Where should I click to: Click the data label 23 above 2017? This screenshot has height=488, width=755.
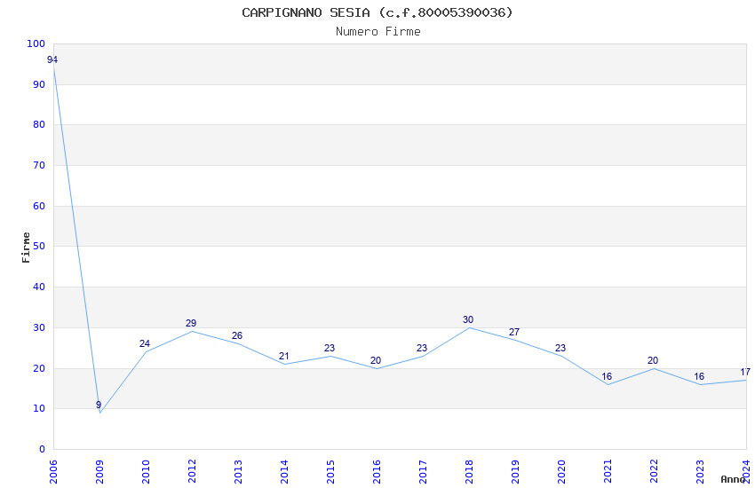click(x=422, y=348)
